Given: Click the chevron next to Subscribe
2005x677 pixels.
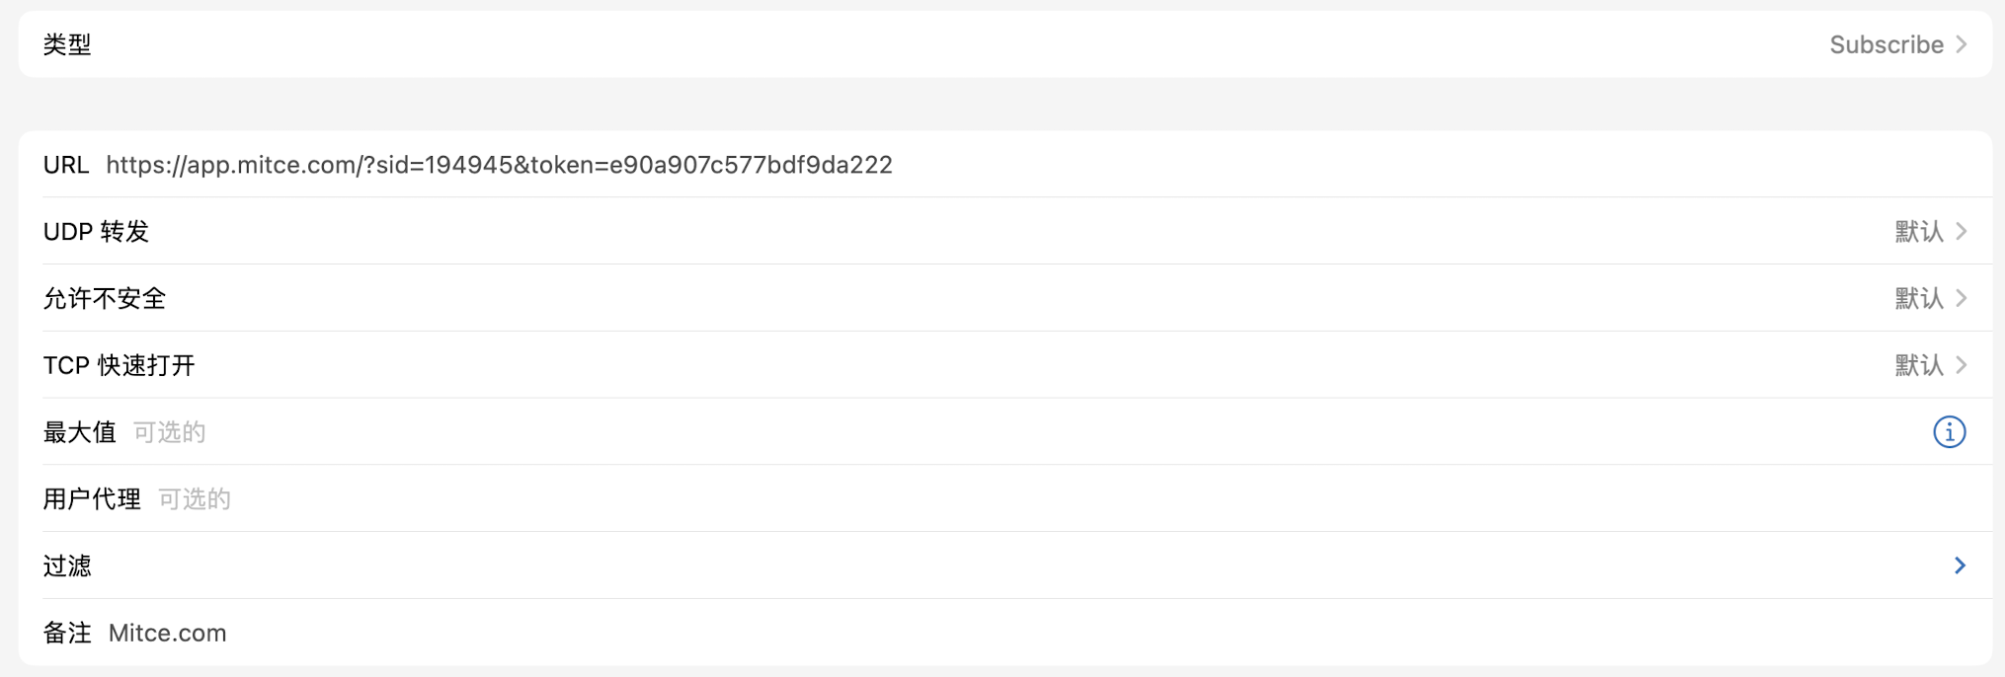Looking at the screenshot, I should (1962, 44).
